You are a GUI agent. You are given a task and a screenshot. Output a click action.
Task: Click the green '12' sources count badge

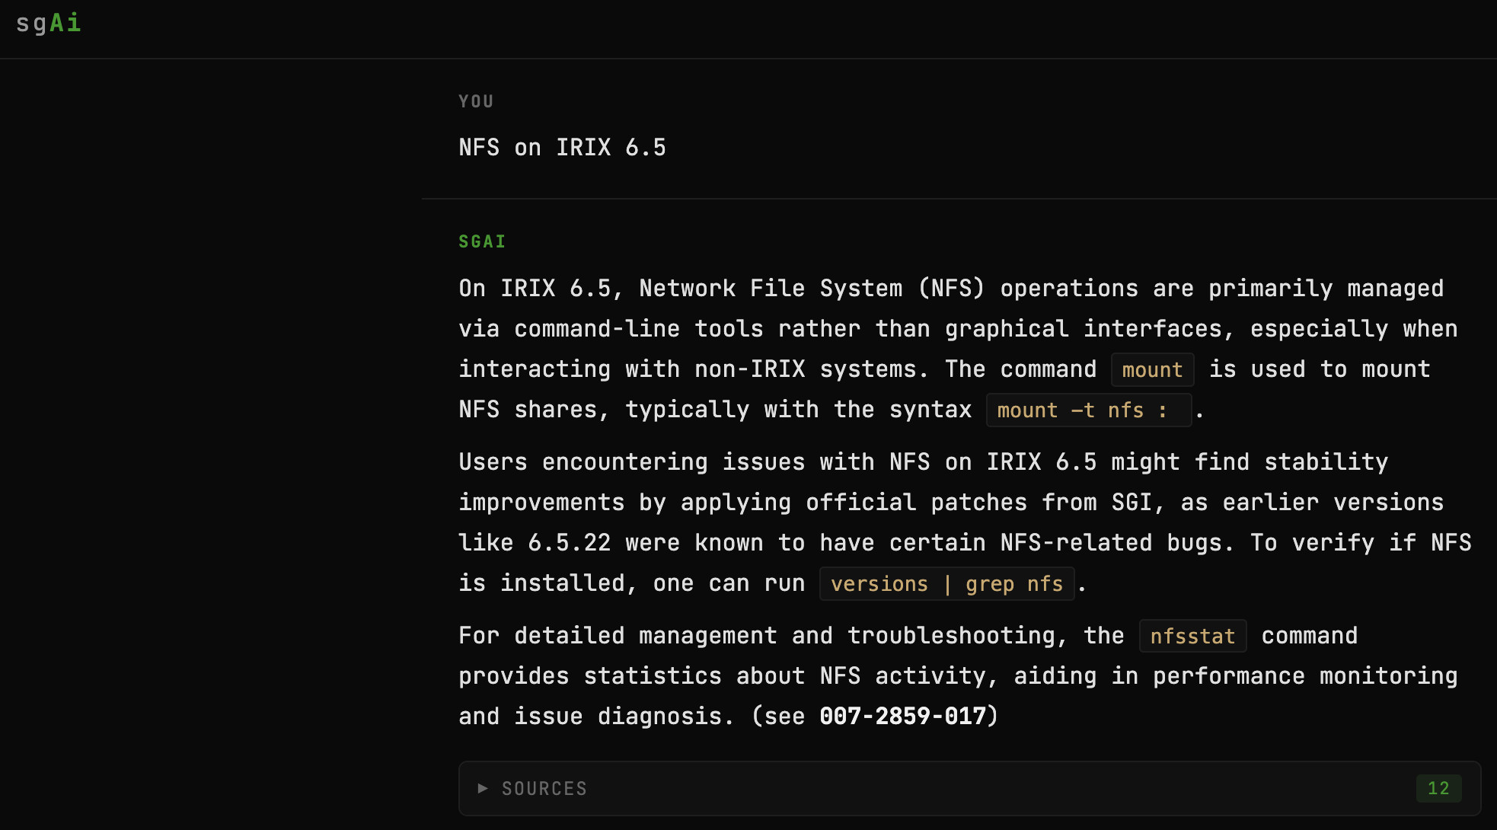[x=1438, y=788]
